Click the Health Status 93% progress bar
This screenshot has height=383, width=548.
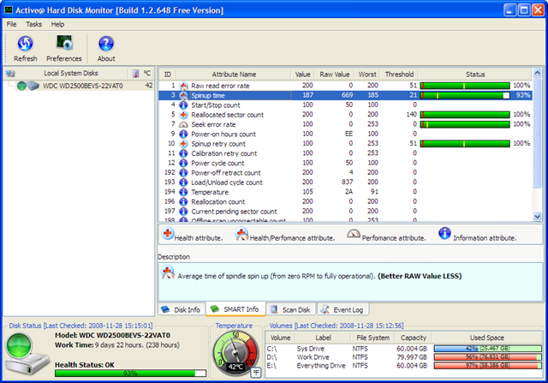tap(130, 374)
